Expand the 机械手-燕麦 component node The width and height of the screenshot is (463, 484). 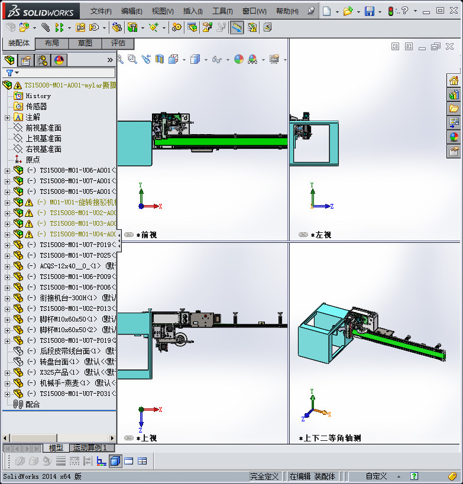[x=8, y=384]
